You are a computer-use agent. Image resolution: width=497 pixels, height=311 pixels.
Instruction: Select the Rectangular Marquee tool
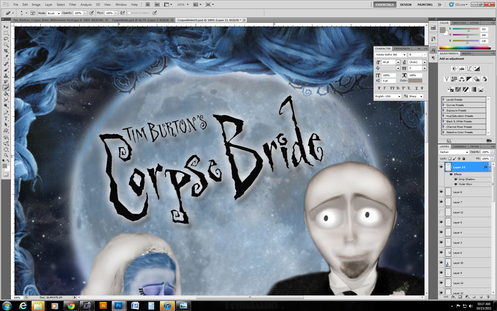click(x=6, y=33)
